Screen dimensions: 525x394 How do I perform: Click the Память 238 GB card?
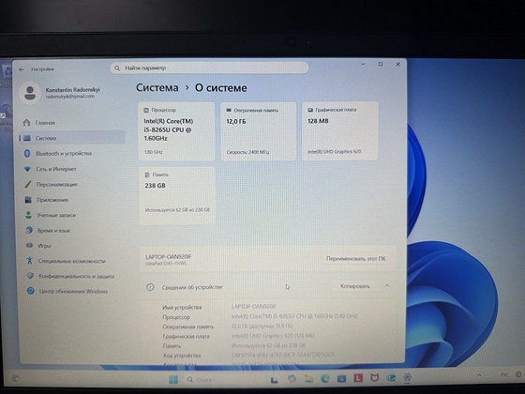coord(177,196)
